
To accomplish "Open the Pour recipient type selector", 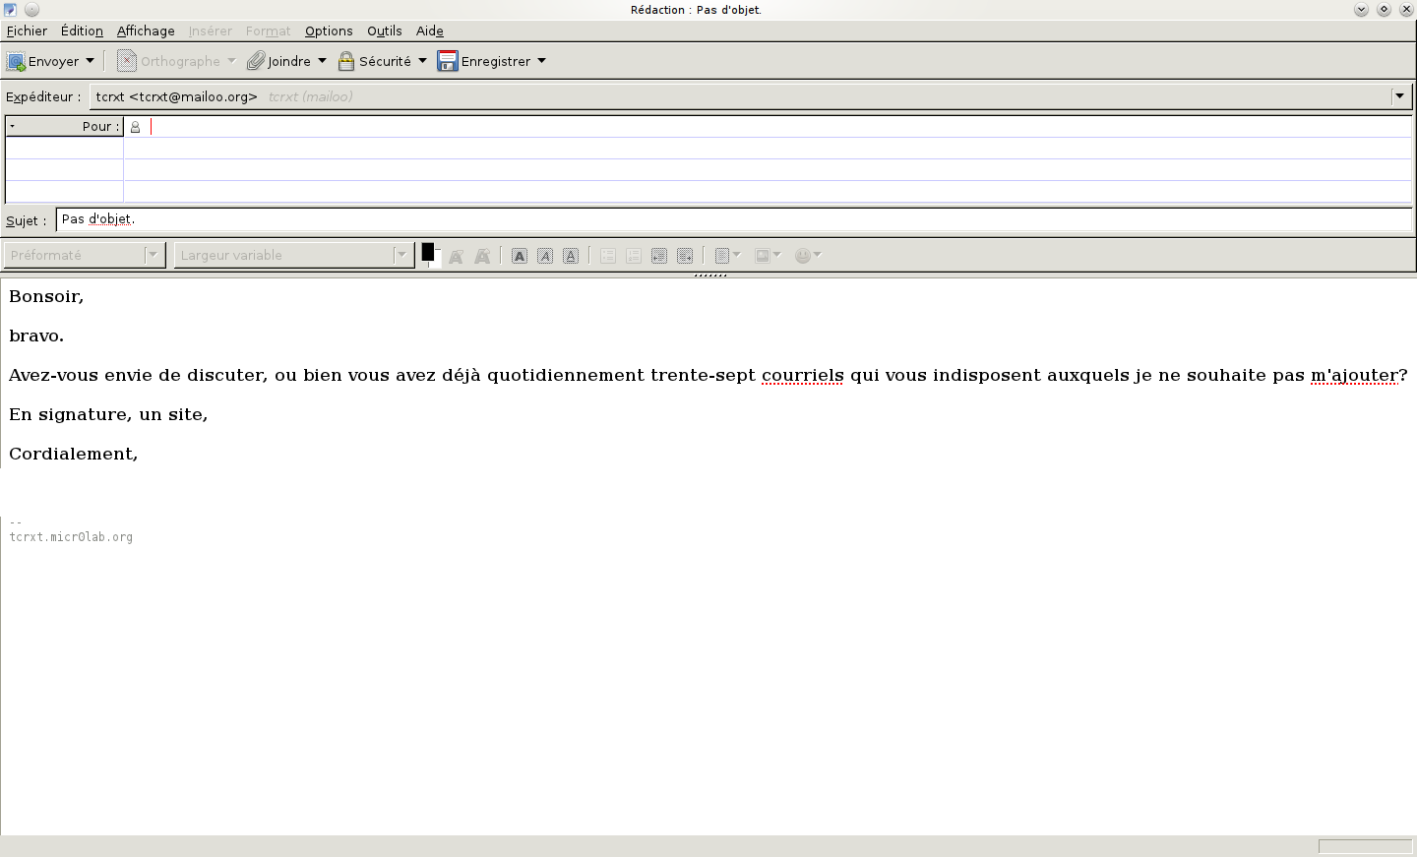I will click(64, 127).
